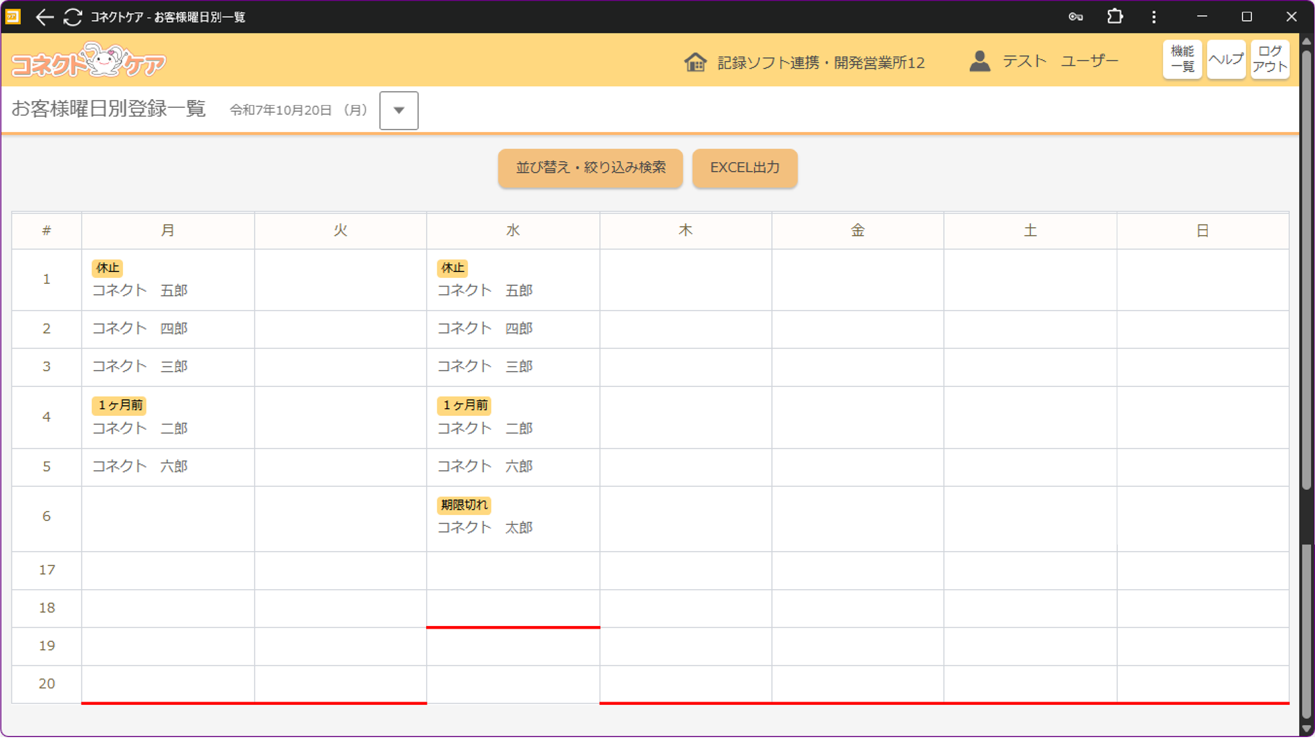The width and height of the screenshot is (1315, 739).
Task: Open the 機能一覧 menu button
Action: point(1182,60)
